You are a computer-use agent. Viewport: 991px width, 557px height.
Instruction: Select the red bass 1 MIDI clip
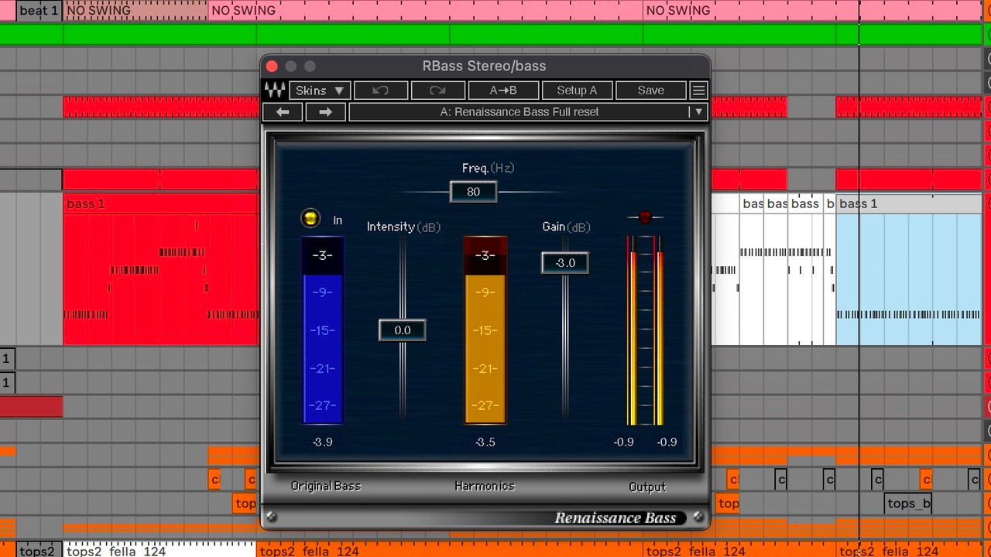pyautogui.click(x=160, y=270)
